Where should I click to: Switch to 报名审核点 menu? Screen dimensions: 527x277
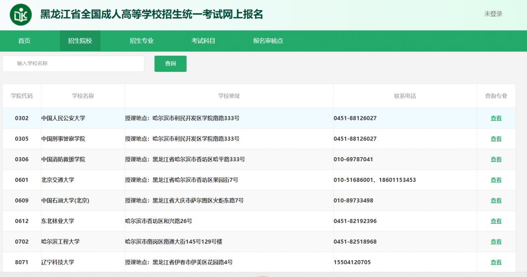click(268, 41)
